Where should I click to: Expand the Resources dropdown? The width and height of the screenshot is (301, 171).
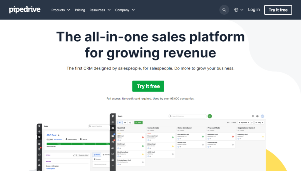[x=100, y=10]
